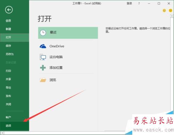Click the vertical scrollbar up arrow
The image size is (174, 135).
click(172, 16)
